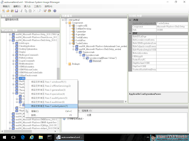
Task: Click the Windows Start button
Action: (x=4, y=137)
